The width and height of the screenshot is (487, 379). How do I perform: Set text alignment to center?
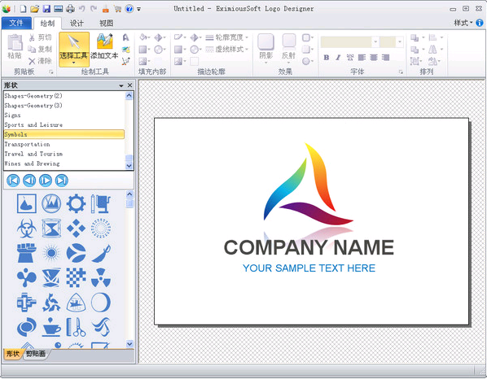click(374, 58)
